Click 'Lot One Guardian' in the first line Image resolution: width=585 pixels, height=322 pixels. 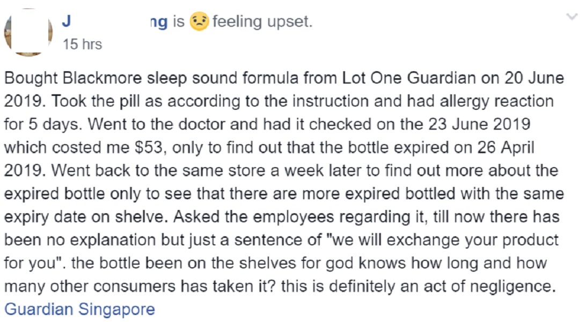click(409, 78)
